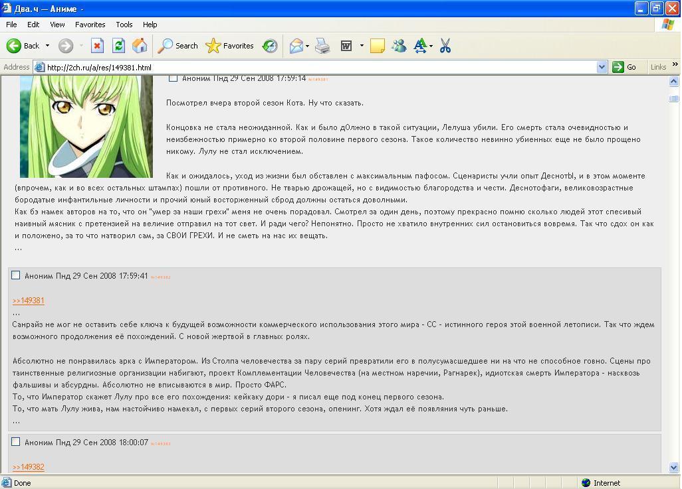Click the Windows flag logo throbber
The image size is (682, 489).
coord(667,25)
